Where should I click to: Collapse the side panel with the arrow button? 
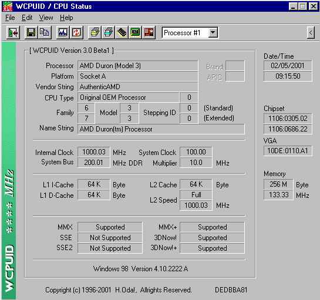(311, 32)
